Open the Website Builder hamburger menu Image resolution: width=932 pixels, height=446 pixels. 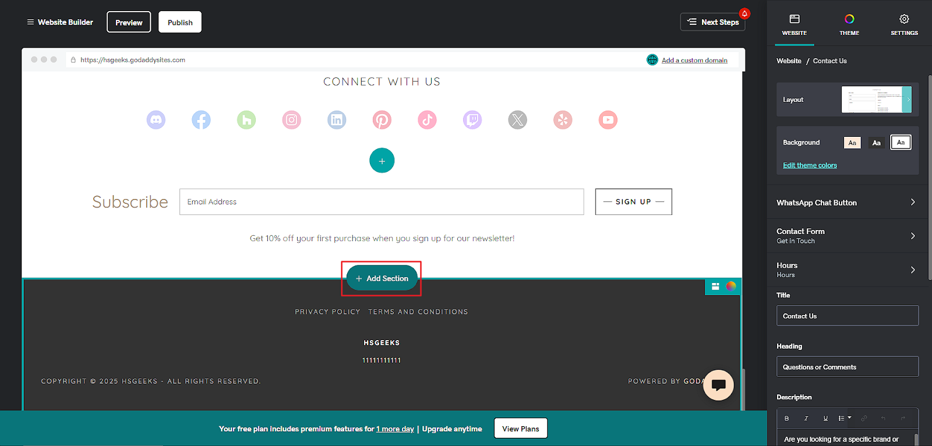[x=30, y=22]
